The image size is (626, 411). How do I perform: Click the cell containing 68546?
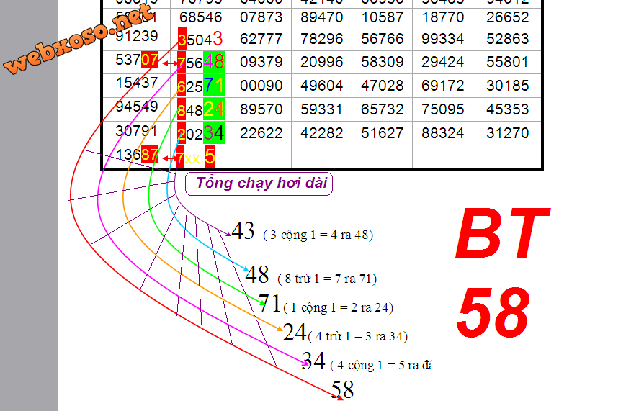point(200,17)
